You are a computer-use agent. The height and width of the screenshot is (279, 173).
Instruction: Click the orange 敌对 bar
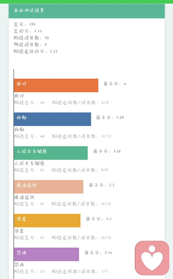pyautogui.click(x=56, y=86)
